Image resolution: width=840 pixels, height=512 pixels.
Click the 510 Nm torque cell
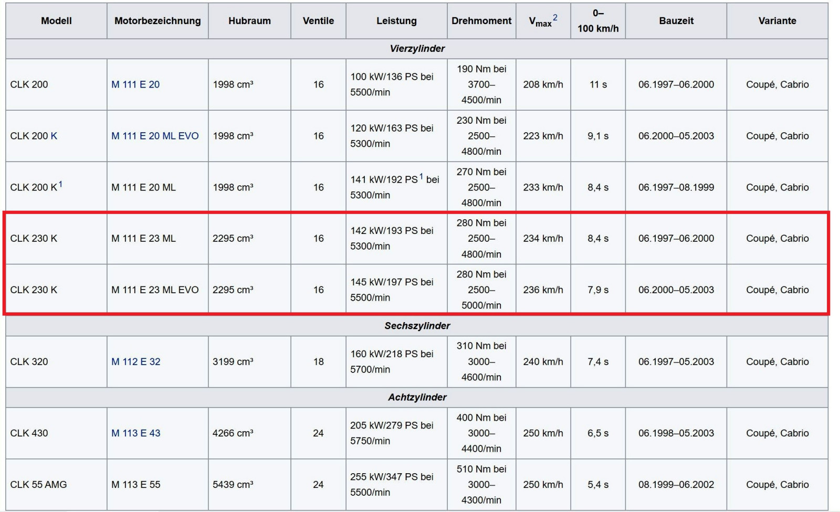click(x=481, y=485)
